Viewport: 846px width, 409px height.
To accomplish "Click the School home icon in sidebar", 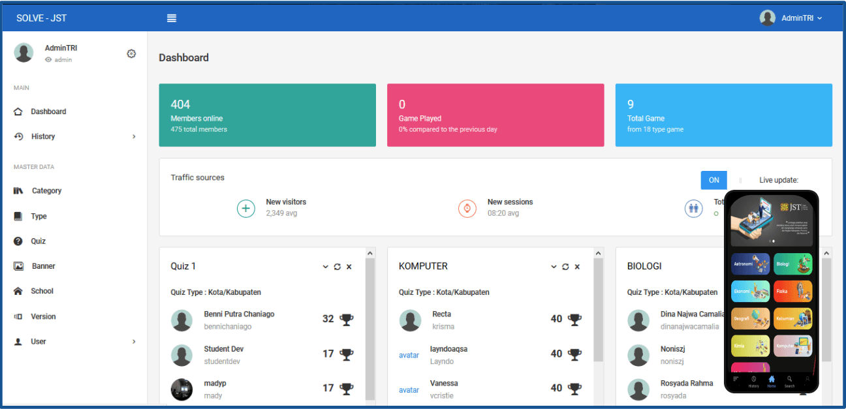I will (18, 291).
